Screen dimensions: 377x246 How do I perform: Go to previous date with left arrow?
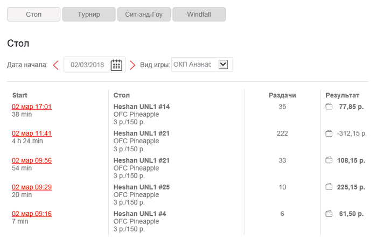(55, 65)
